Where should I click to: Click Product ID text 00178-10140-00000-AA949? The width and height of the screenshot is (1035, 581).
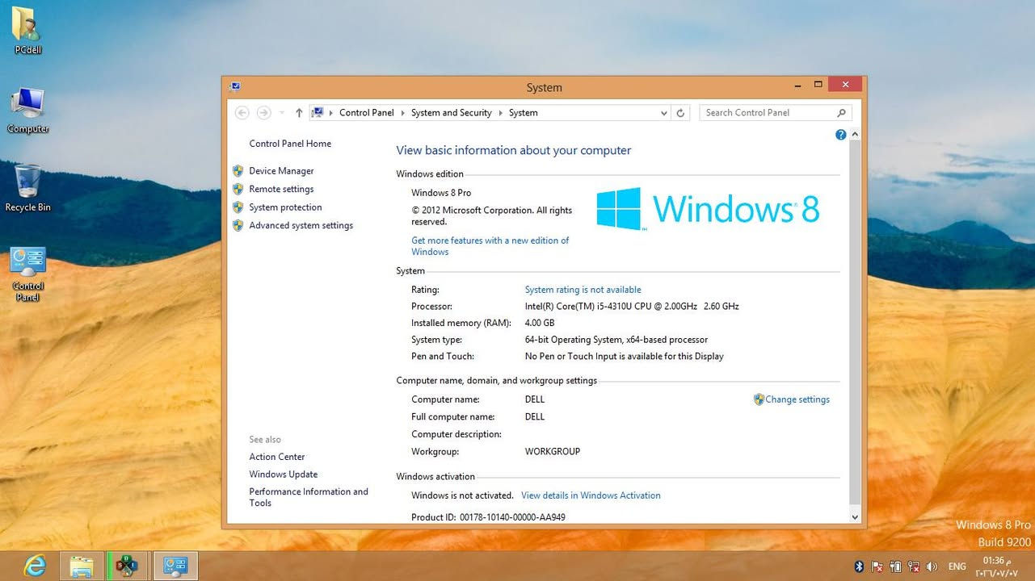pos(512,517)
